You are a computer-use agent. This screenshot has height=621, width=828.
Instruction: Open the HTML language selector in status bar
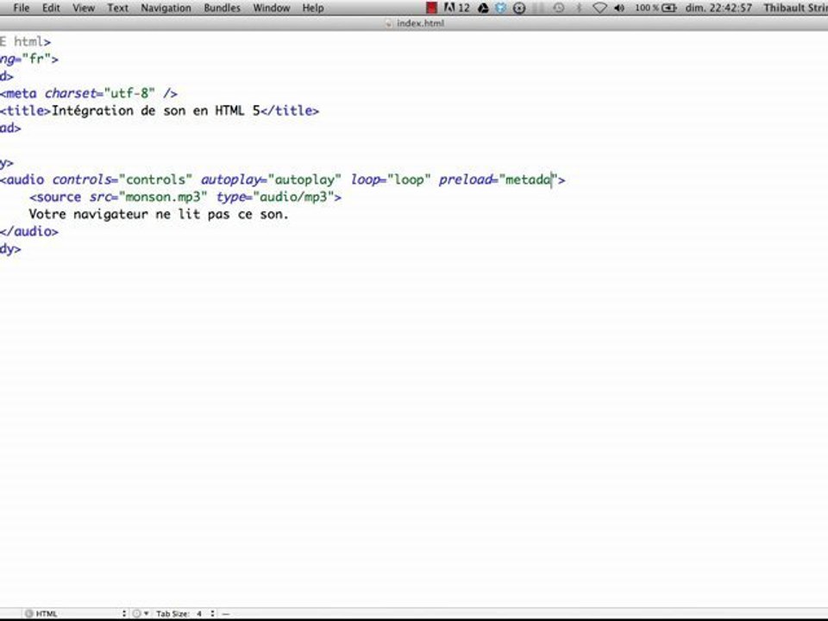(76, 613)
